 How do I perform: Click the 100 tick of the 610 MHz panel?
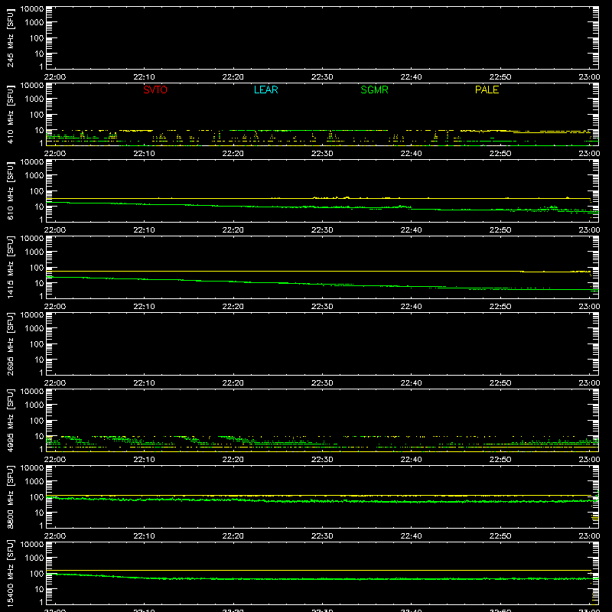[37, 191]
